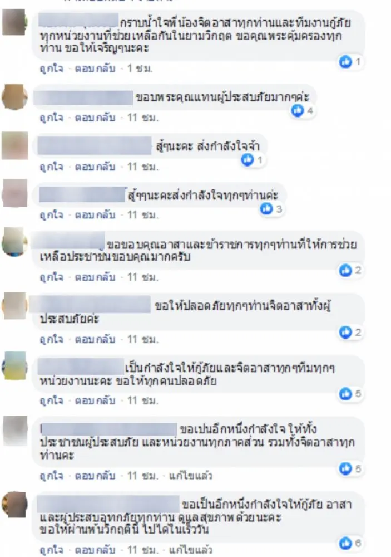Click ตอบกลับ under the ขอบพระคุณแทนผู้ประสบภัย comment
The height and width of the screenshot is (557, 391).
95,117
